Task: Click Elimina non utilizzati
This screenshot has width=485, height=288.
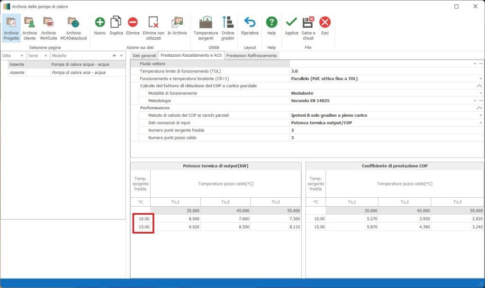Action: tap(153, 28)
